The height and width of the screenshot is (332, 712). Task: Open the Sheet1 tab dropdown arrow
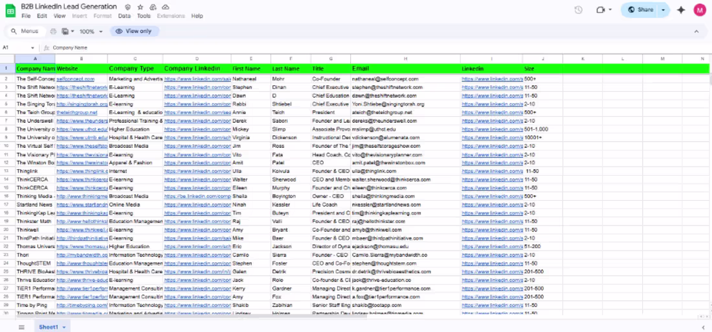tap(64, 327)
